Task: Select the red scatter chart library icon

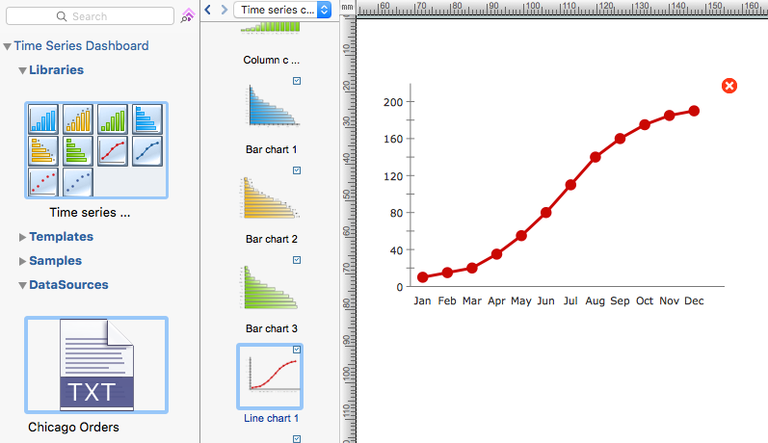Action: [x=43, y=183]
